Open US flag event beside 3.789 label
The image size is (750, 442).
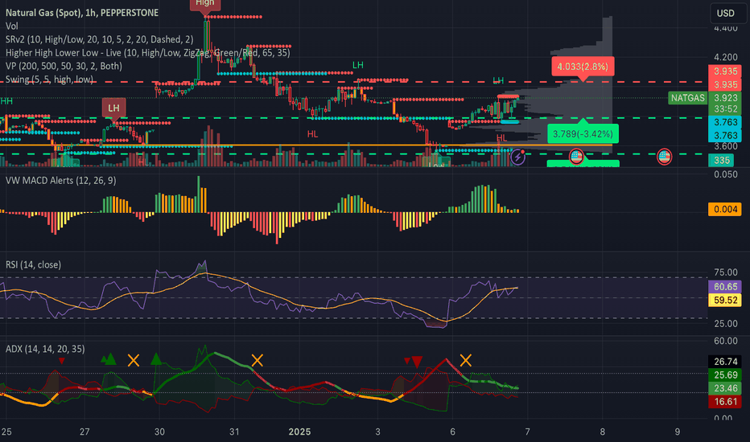[576, 157]
